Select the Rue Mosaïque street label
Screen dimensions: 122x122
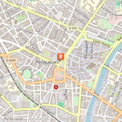pyautogui.click(x=48, y=111)
